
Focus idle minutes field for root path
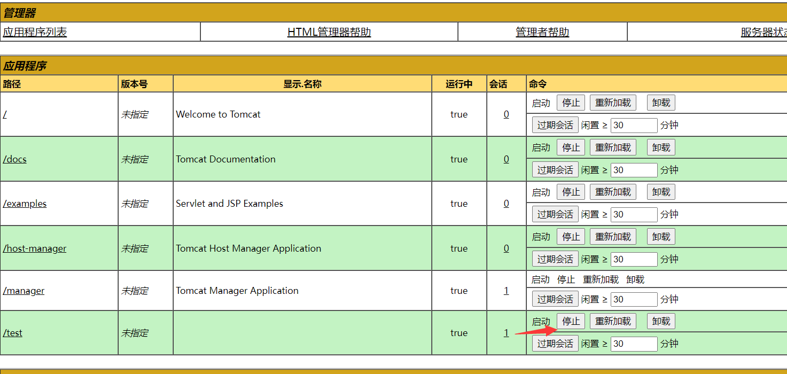634,125
